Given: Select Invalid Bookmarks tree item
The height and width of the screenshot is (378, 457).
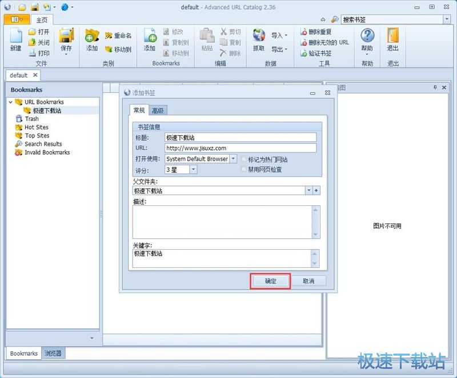Looking at the screenshot, I should [47, 152].
